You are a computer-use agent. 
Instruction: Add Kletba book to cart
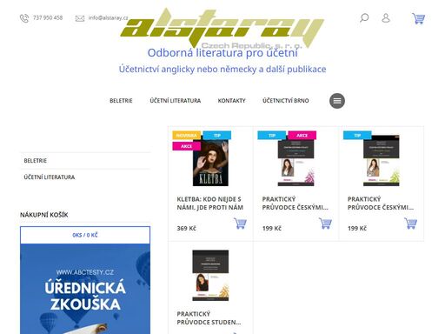click(x=240, y=224)
